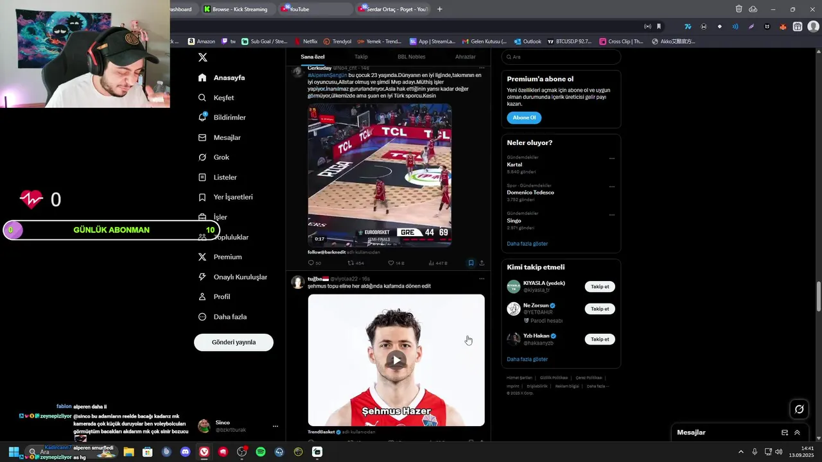Click the Abone Ol premium button
This screenshot has height=462, width=822.
524,117
